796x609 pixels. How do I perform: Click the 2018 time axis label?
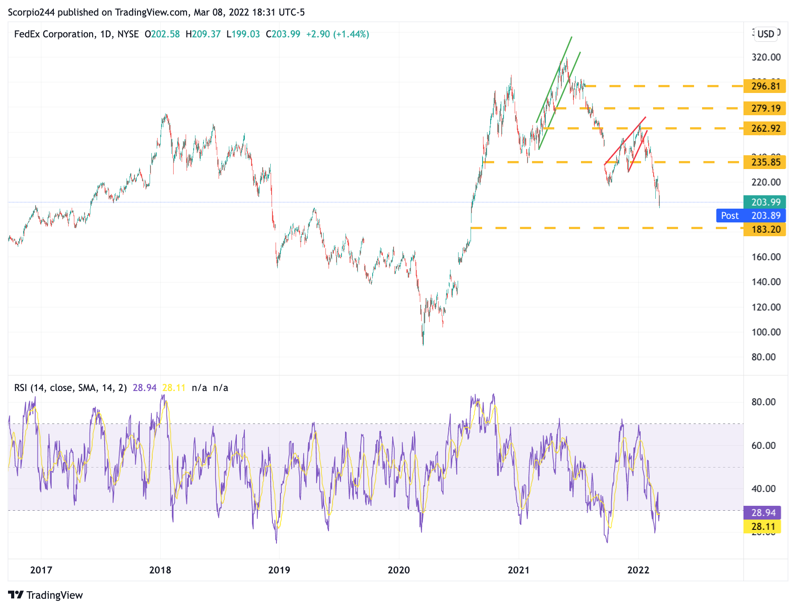coord(160,570)
